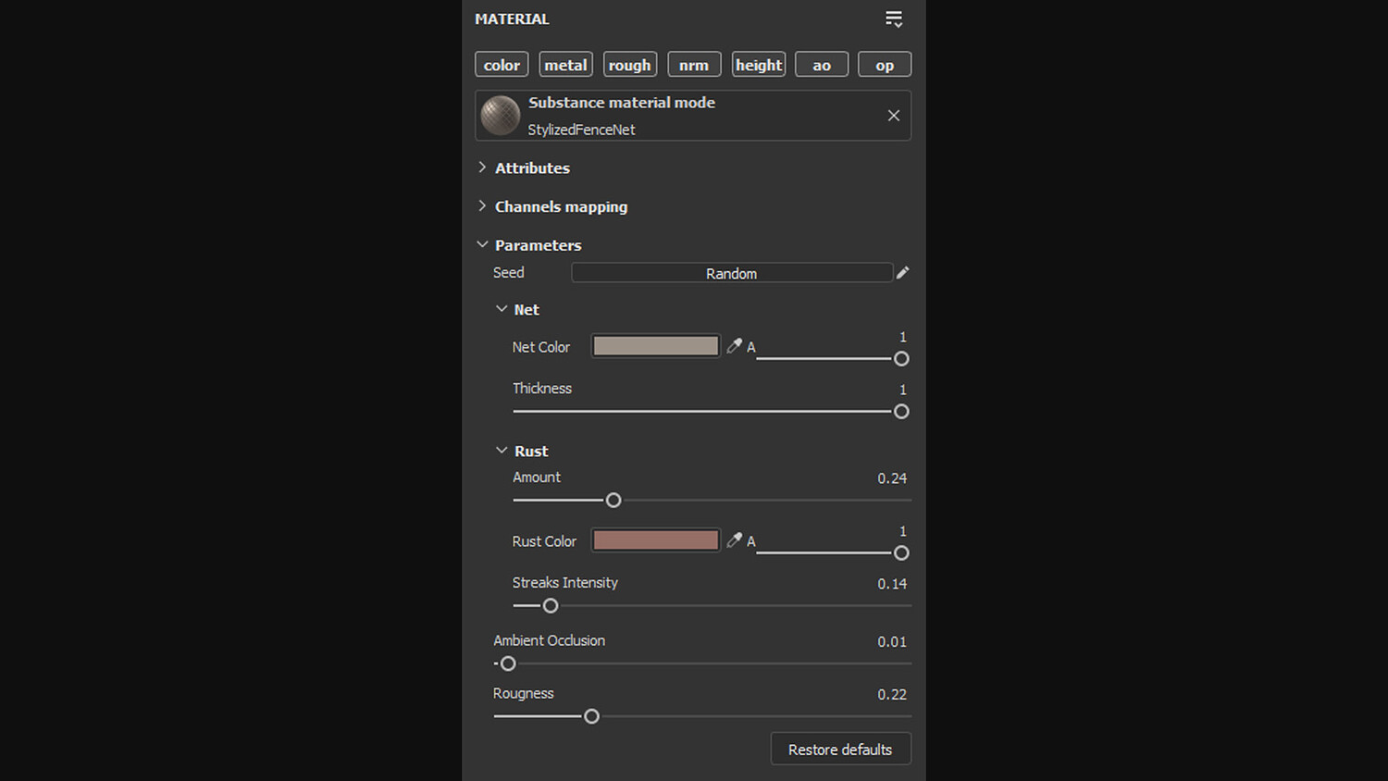Open the Net Color swatch
Viewport: 1388px width, 781px height.
point(655,346)
